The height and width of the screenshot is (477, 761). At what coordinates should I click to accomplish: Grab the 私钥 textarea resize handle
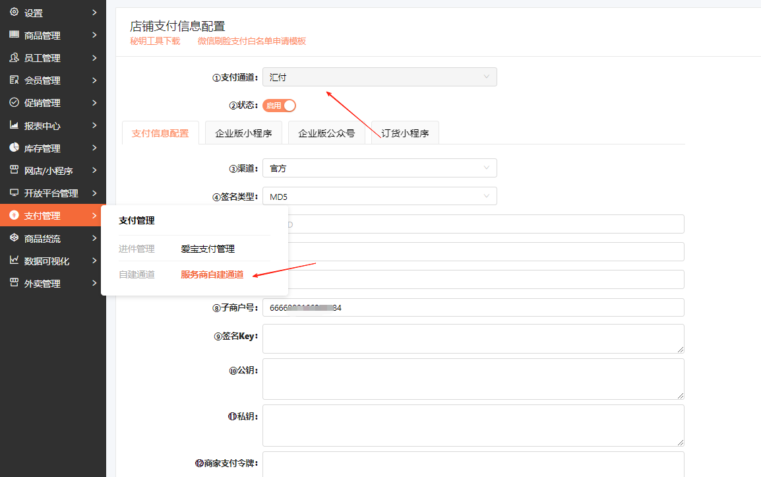point(681,443)
